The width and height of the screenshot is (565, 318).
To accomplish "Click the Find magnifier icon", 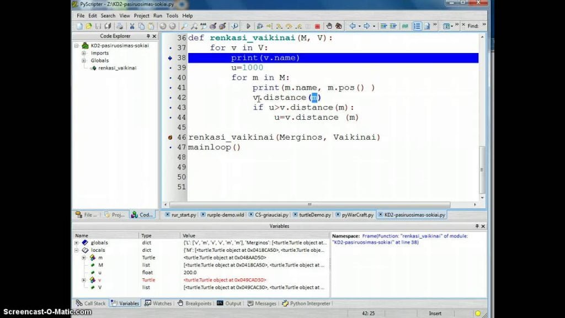I will click(184, 26).
